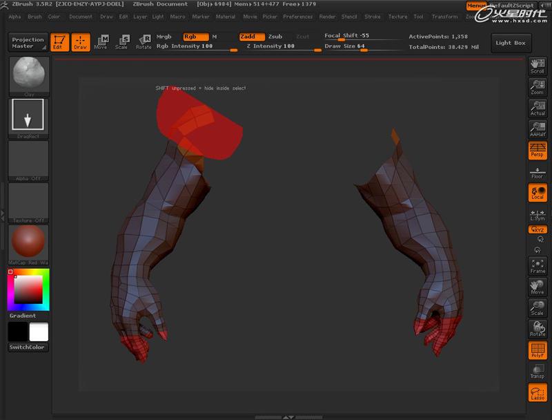Switch to Rotate transform tool in top shelf
552x420 pixels.
(x=144, y=42)
